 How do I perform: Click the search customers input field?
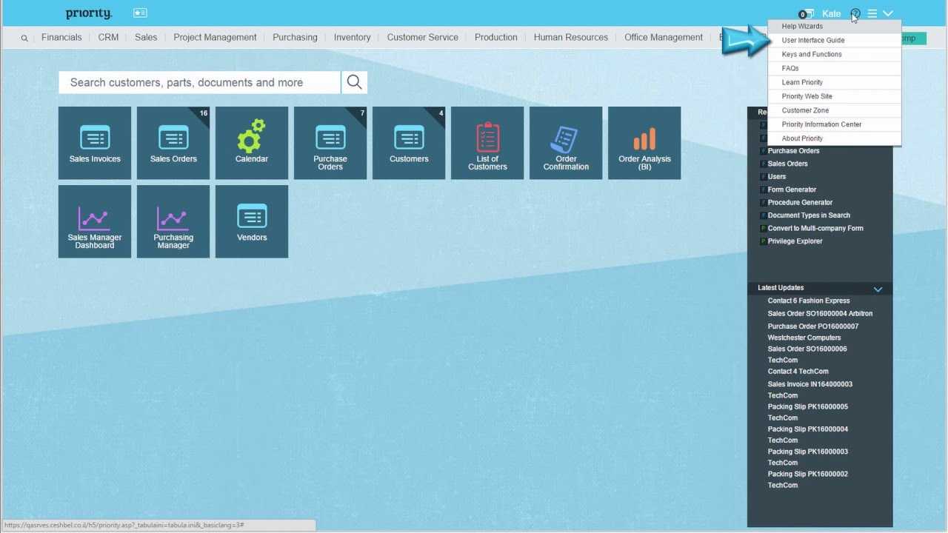point(198,83)
